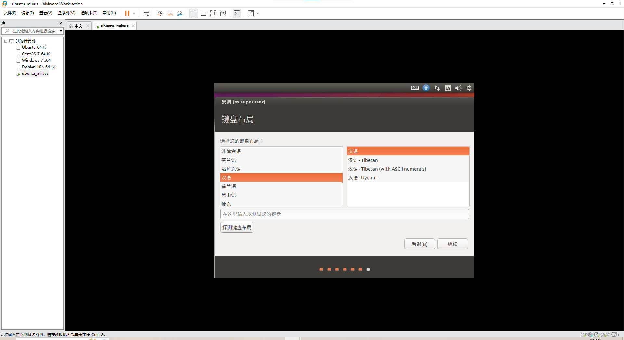The height and width of the screenshot is (340, 624).
Task: Close the 主页 tab
Action: tap(88, 26)
